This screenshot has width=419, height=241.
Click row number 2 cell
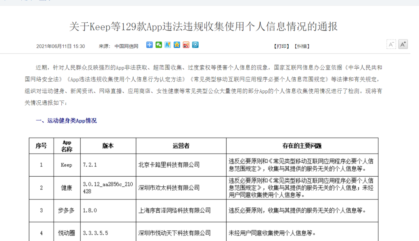41,188
